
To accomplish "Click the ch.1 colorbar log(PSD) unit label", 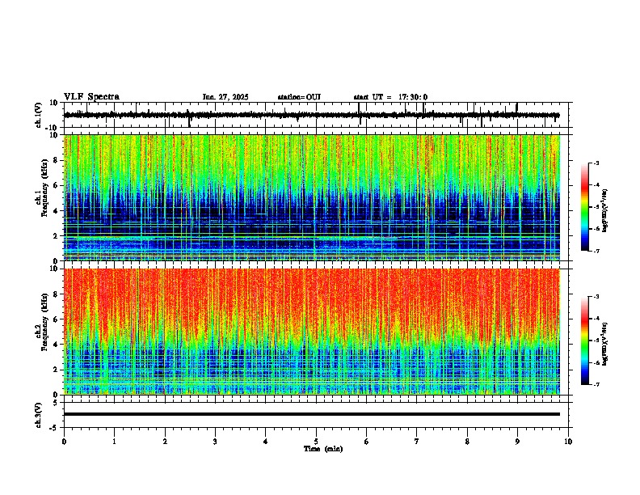I will [605, 210].
